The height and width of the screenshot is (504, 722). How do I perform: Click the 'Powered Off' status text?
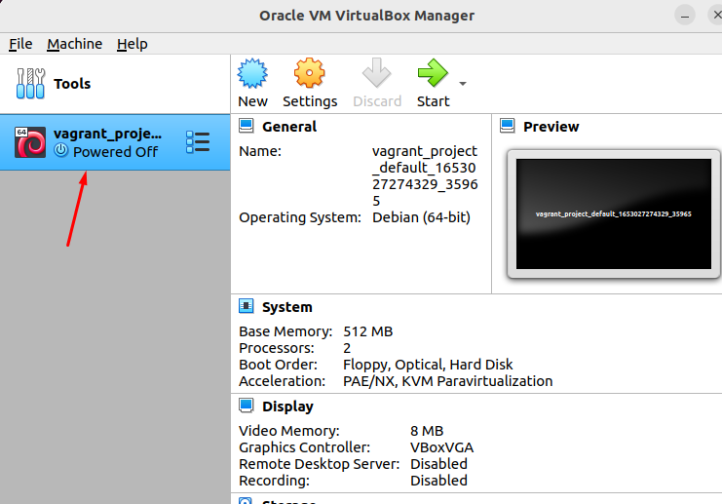(x=116, y=151)
